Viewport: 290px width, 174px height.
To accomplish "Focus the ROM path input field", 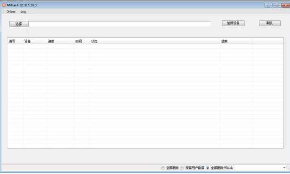I will (x=120, y=24).
